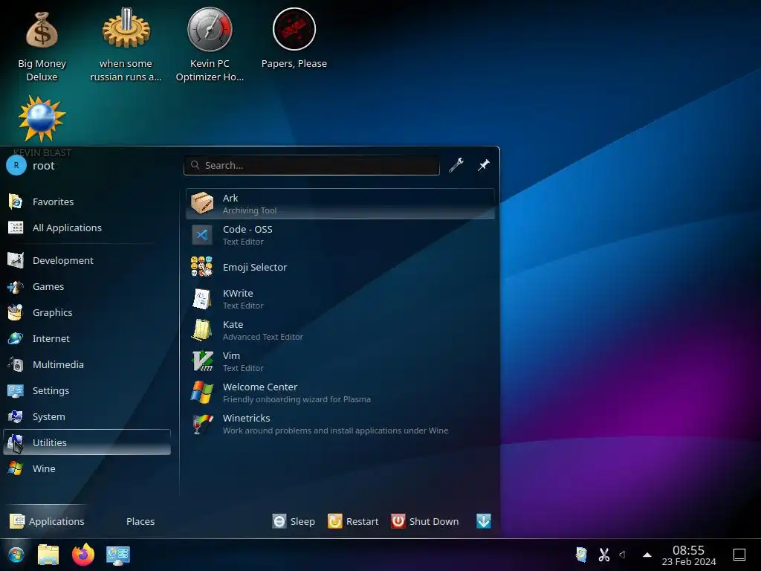The image size is (761, 571).
Task: Click inside the Search field
Action: point(311,165)
